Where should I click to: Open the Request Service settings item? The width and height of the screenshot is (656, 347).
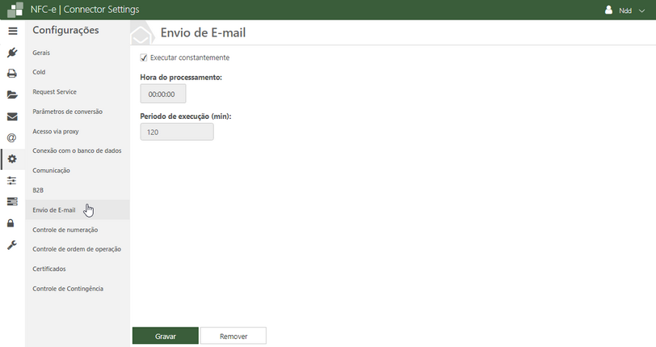point(54,91)
